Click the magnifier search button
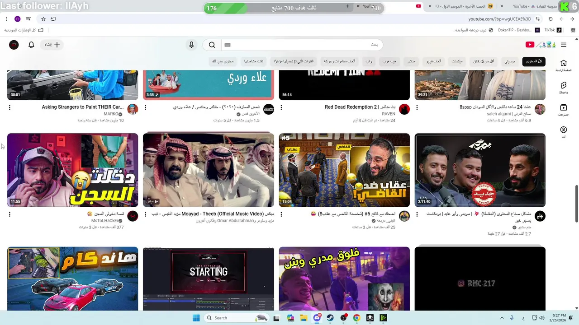The width and height of the screenshot is (579, 325). (x=212, y=45)
